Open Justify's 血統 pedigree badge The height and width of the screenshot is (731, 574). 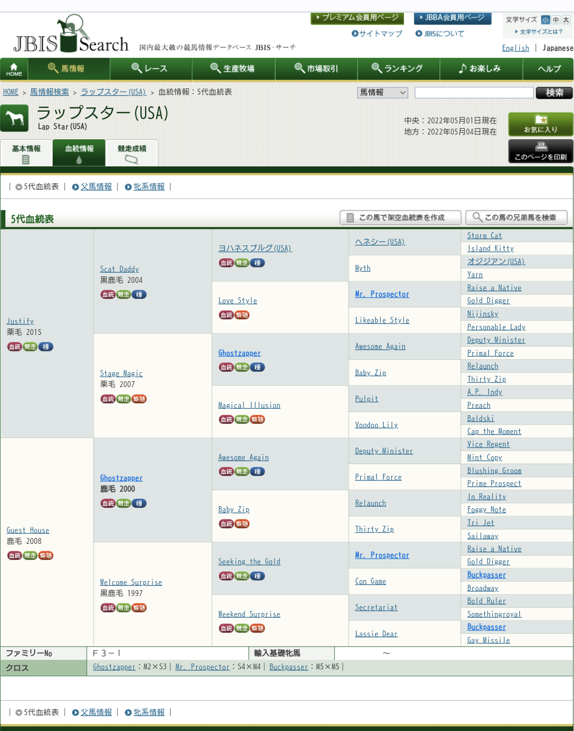tap(14, 347)
